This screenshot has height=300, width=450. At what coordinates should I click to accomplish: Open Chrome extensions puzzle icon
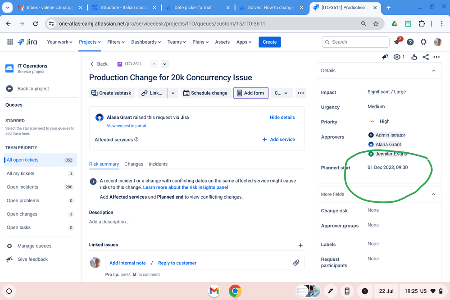[422, 24]
